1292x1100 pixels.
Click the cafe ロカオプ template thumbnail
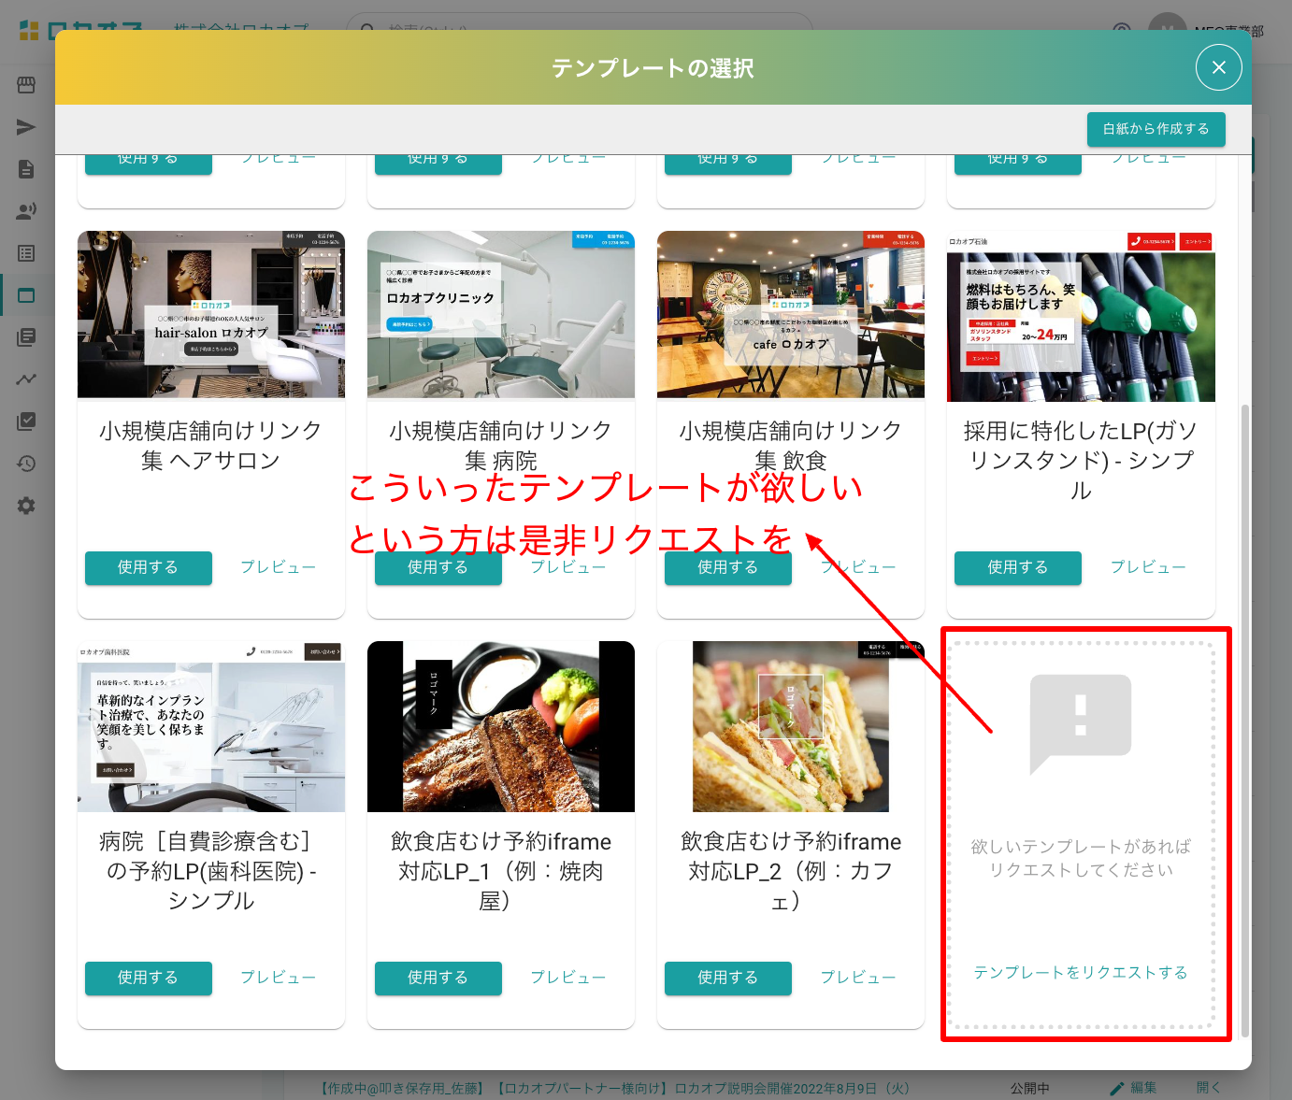pyautogui.click(x=790, y=315)
